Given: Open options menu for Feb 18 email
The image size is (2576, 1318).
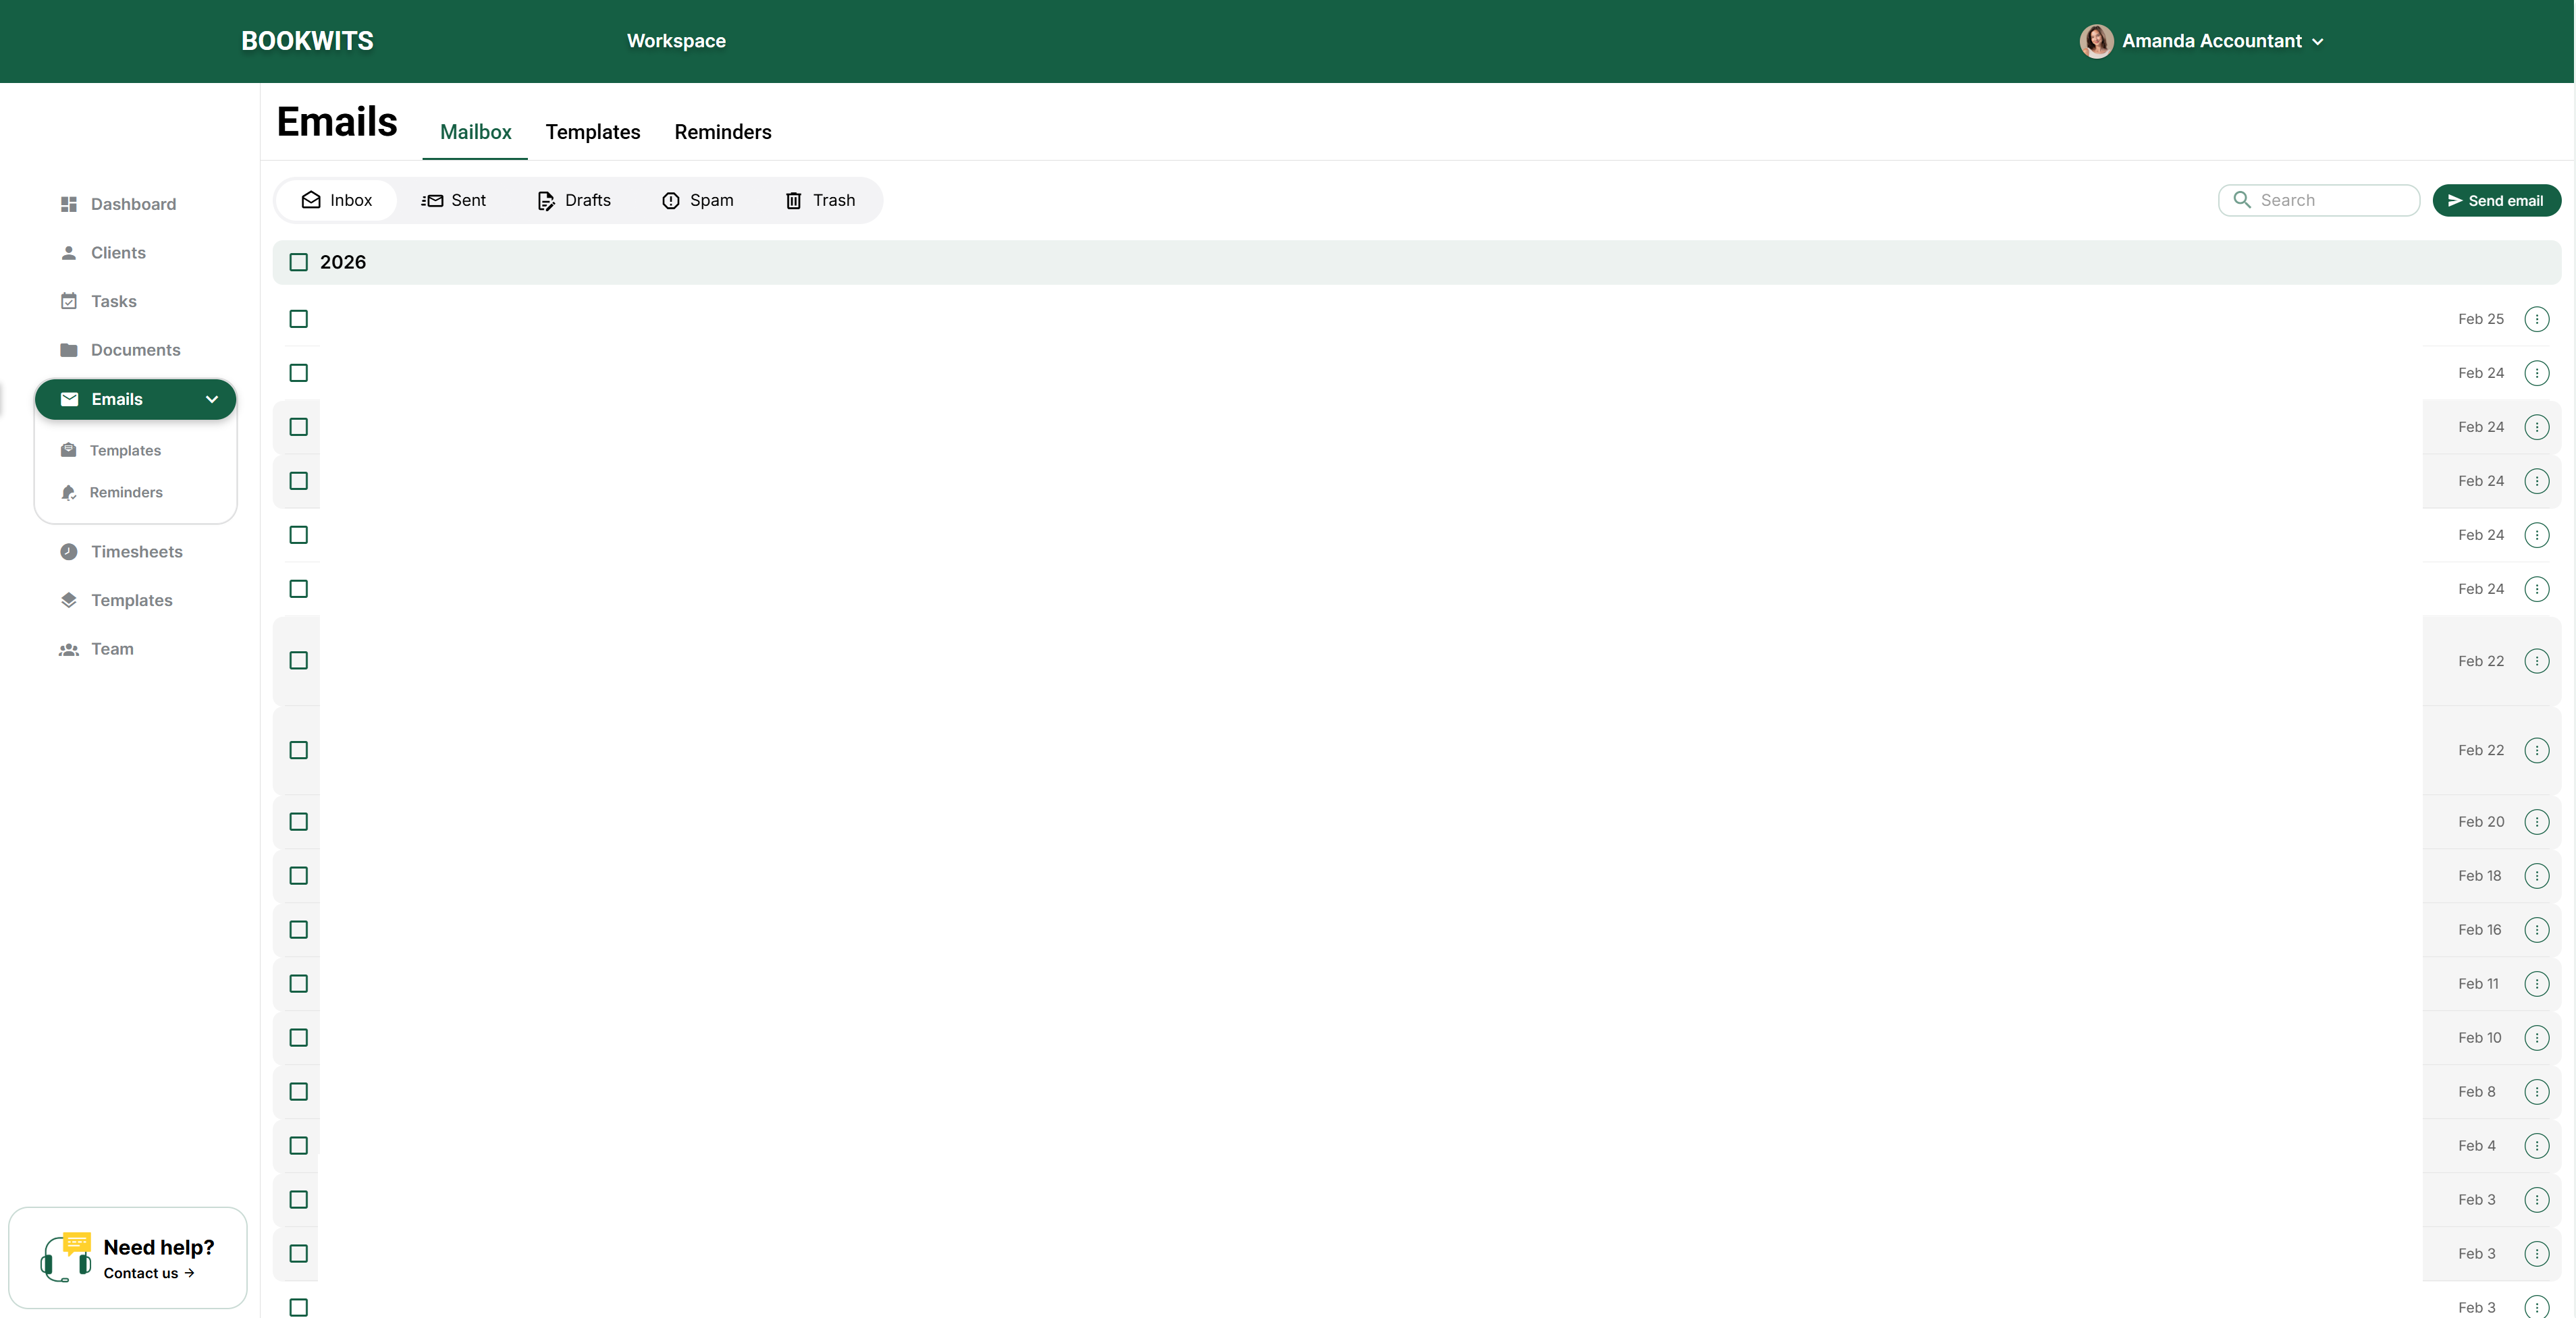Looking at the screenshot, I should [2536, 876].
